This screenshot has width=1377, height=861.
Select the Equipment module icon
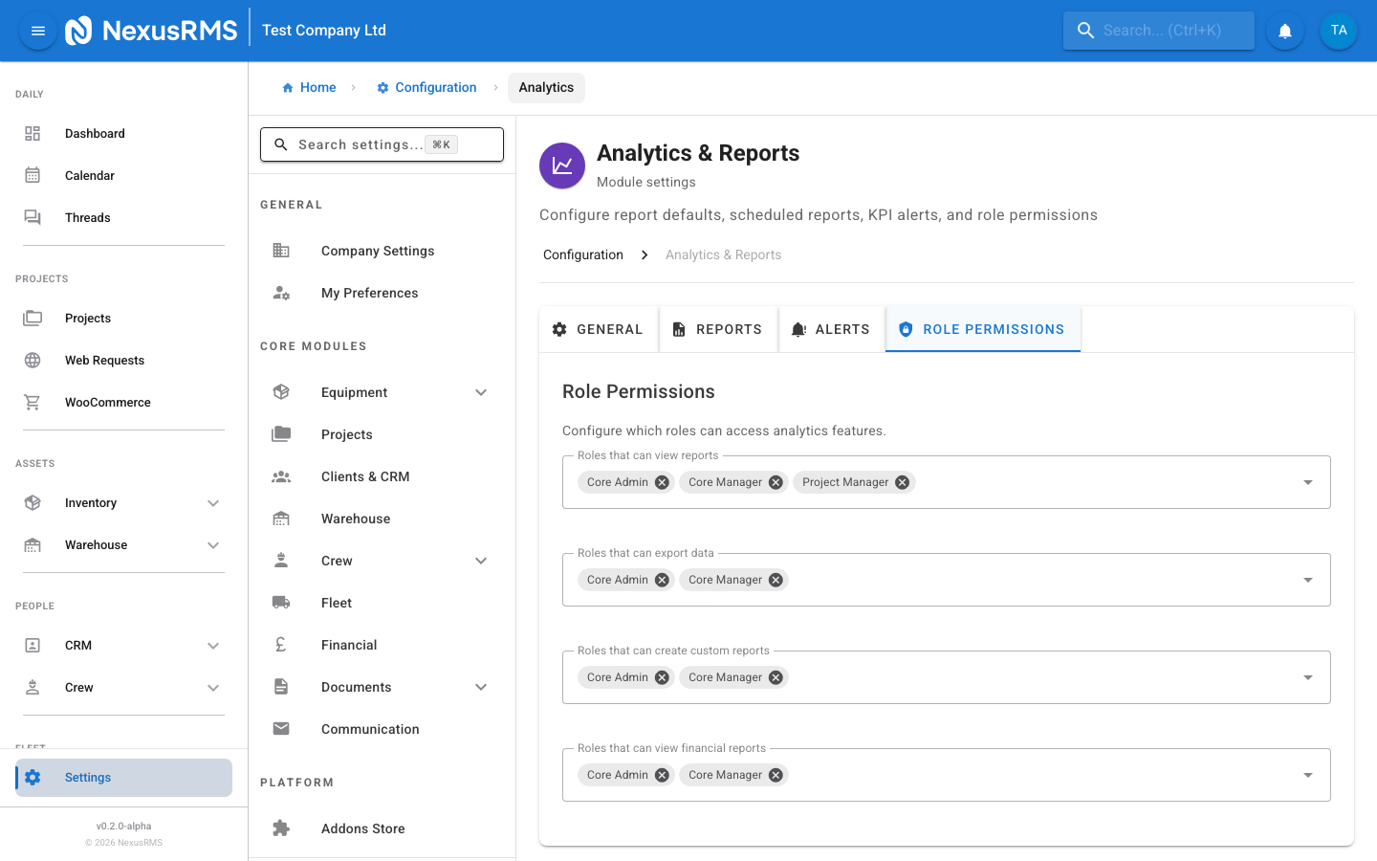point(280,391)
